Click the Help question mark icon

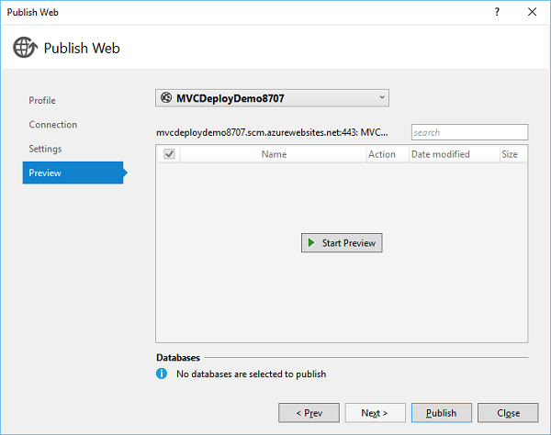(x=497, y=11)
